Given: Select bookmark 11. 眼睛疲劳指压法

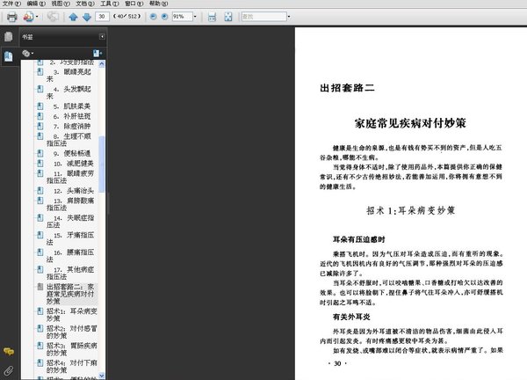Looking at the screenshot, I should tap(70, 177).
